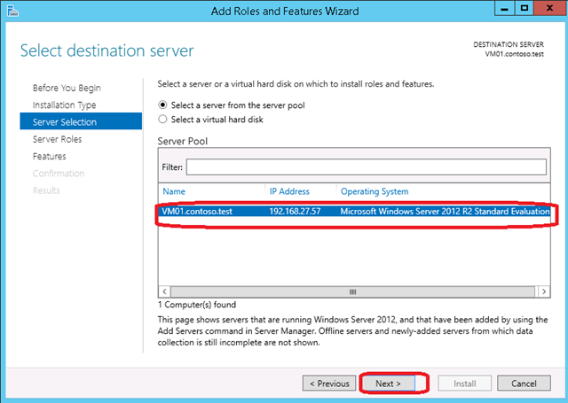Cancel the wizard
Viewport: 568px width, 403px height.
coord(524,384)
